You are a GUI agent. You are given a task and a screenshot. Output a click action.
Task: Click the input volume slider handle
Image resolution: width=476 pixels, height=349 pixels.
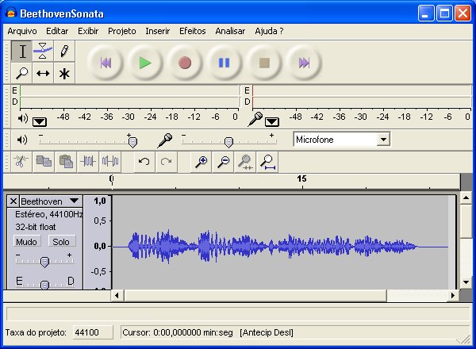pos(228,142)
